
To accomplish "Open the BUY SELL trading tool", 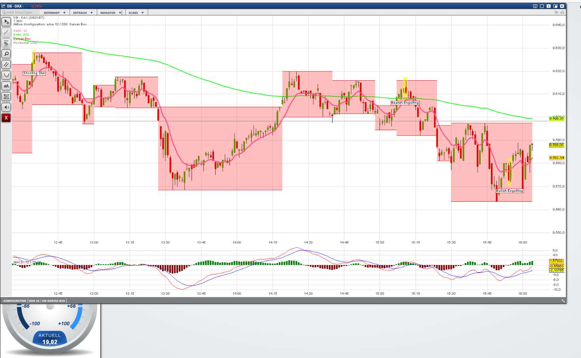I will [6, 96].
